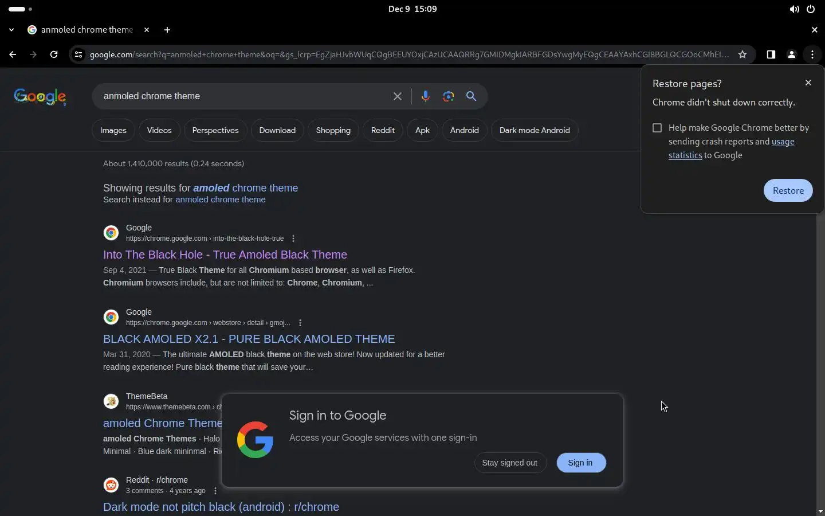
Task: Close the Chrome window
Action: tap(815, 30)
